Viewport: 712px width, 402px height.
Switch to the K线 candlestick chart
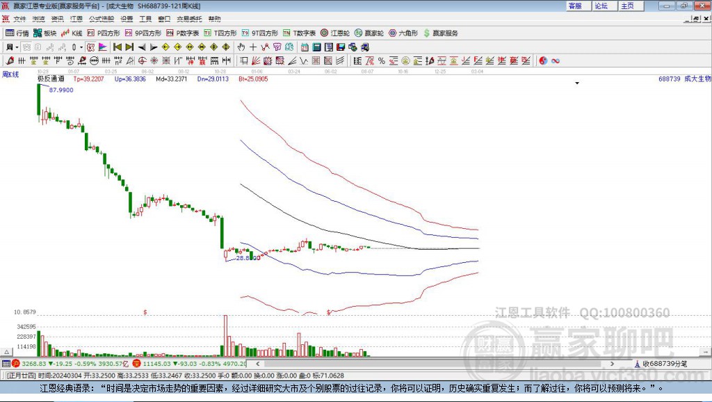pos(72,33)
